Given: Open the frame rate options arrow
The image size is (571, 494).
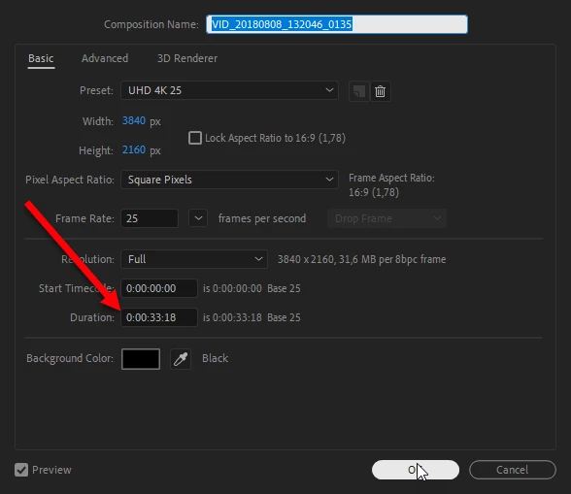Looking at the screenshot, I should click(x=198, y=218).
